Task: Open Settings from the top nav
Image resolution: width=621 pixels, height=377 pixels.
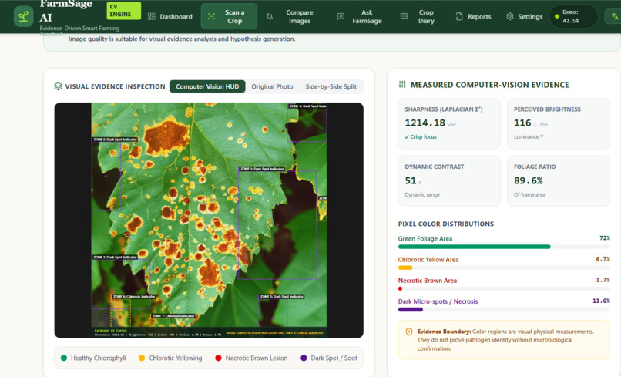Action: 524,17
